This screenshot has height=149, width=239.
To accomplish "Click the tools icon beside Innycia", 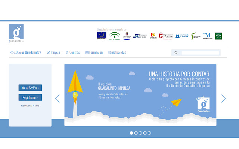I will click(x=48, y=53).
